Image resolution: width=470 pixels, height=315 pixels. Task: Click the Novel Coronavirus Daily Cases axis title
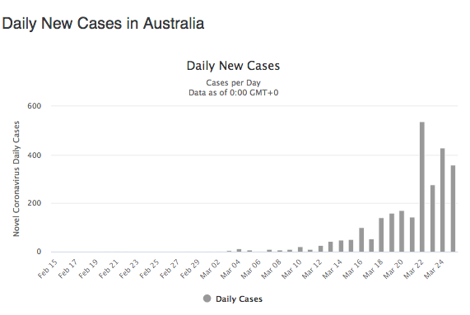(x=16, y=178)
